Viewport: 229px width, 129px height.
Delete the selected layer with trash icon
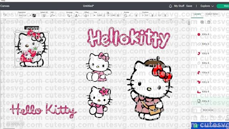[x=209, y=22]
